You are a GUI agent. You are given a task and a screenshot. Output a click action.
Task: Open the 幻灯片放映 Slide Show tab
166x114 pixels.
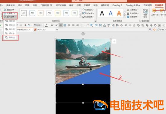tap(61, 5)
